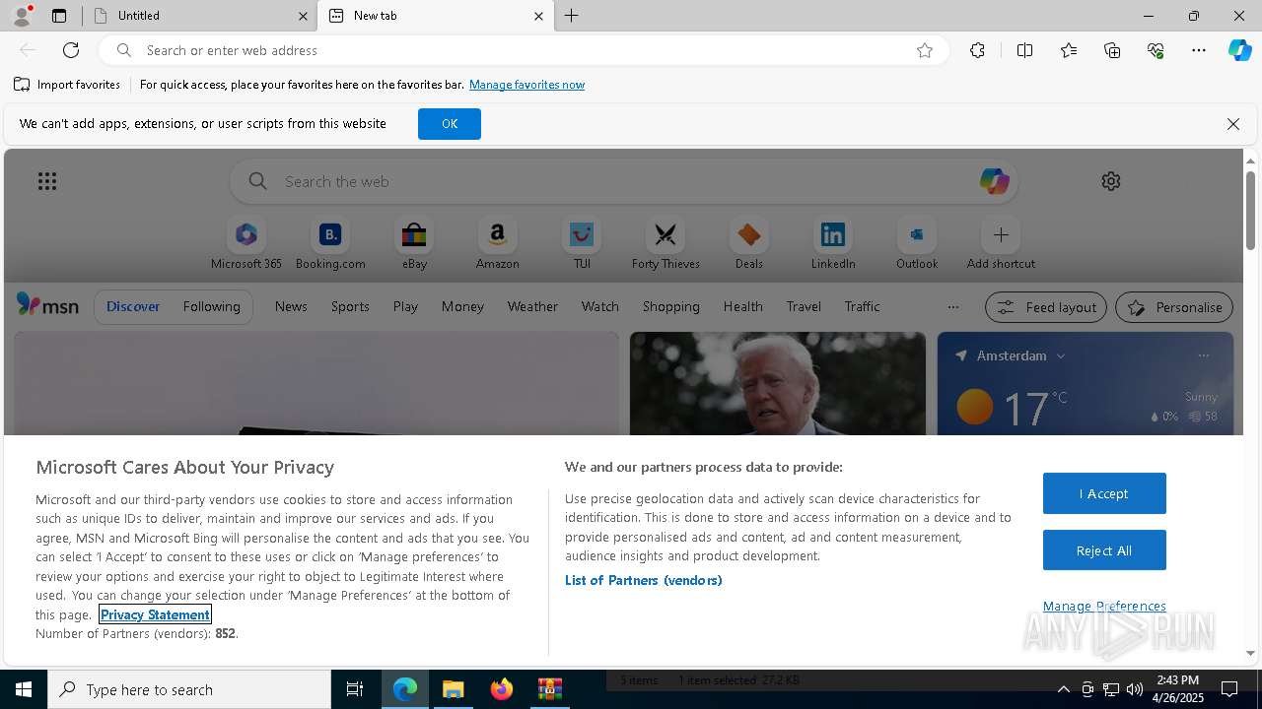
Task: Click Copilot icon in web search box
Action: point(994,181)
